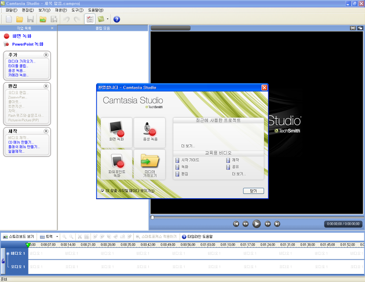Click the 미디어 가져오기 link in 추가 section
This screenshot has width=365, height=282.
pos(21,61)
